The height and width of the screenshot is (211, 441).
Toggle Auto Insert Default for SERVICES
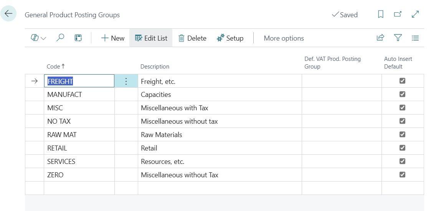403,161
